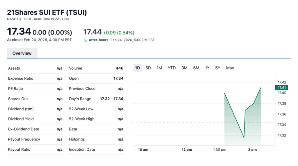Image resolution: width=298 pixels, height=166 pixels.
Task: Click the Day's Range value 17.32 - 17.34
Action: [111, 99]
